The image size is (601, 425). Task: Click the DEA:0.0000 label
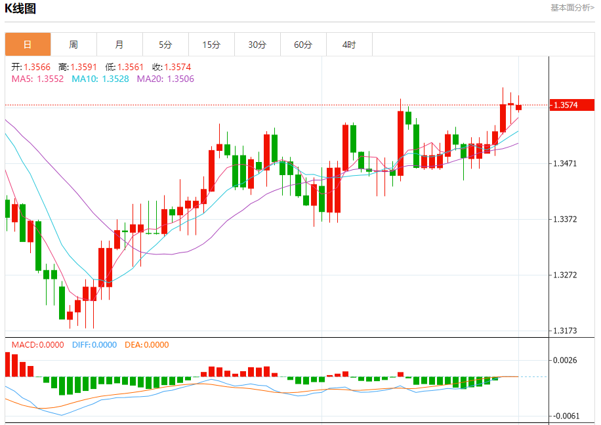147,344
